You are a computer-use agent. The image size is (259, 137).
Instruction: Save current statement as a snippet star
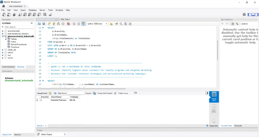tap(111, 24)
